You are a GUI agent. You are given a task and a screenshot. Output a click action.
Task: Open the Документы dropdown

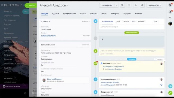tap(155, 5)
